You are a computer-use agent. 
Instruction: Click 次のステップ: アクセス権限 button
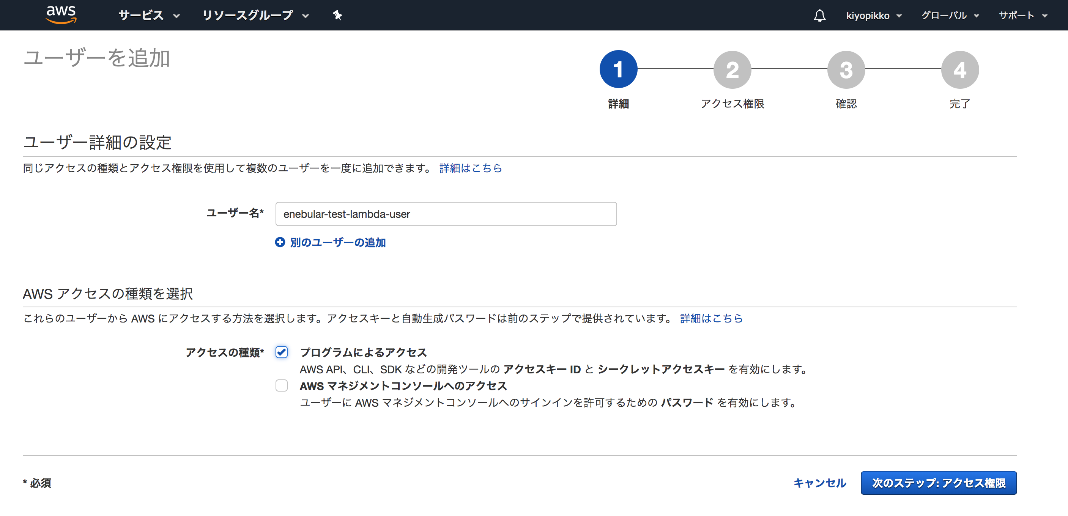tap(938, 483)
